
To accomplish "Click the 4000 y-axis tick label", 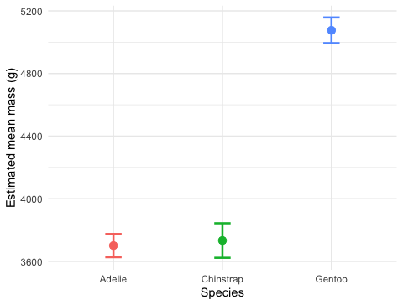I will point(31,199).
